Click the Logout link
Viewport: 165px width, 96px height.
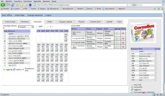[48, 15]
